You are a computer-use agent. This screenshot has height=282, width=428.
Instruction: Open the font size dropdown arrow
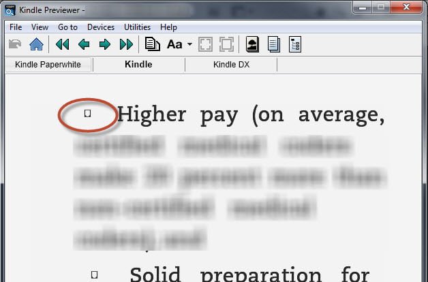(189, 44)
